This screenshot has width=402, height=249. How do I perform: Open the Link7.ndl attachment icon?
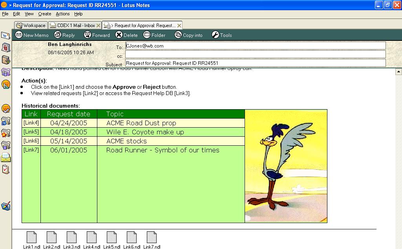point(152,238)
